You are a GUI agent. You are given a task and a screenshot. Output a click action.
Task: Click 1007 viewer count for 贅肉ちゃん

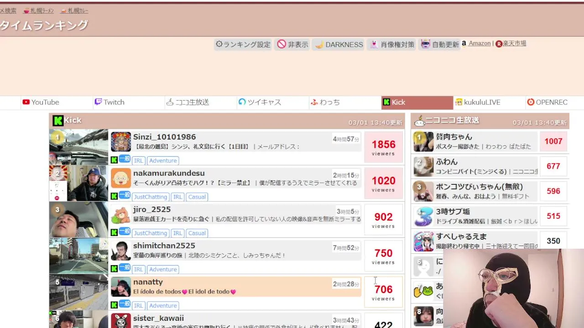[553, 142]
